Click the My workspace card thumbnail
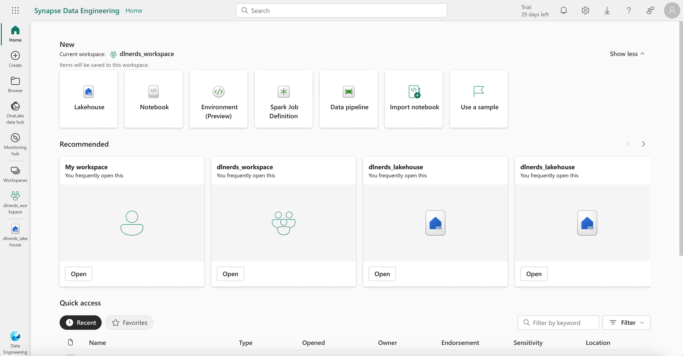Screen dimensions: 683x356 point(132,223)
